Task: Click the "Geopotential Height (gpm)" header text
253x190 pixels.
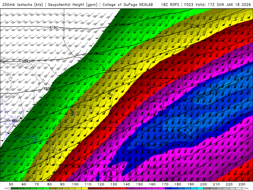Action: click(x=73, y=4)
